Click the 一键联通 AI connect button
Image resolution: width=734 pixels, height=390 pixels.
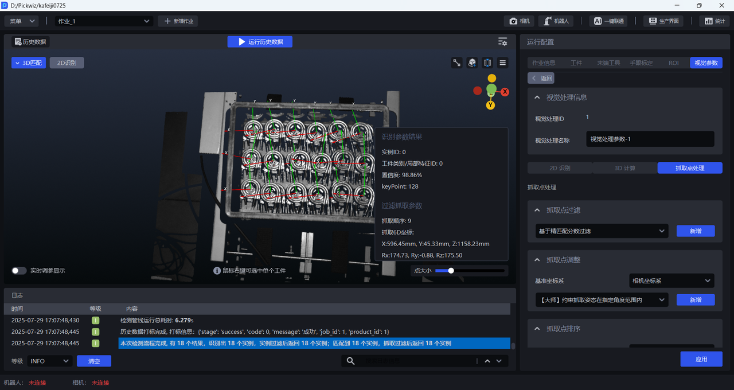(x=608, y=21)
